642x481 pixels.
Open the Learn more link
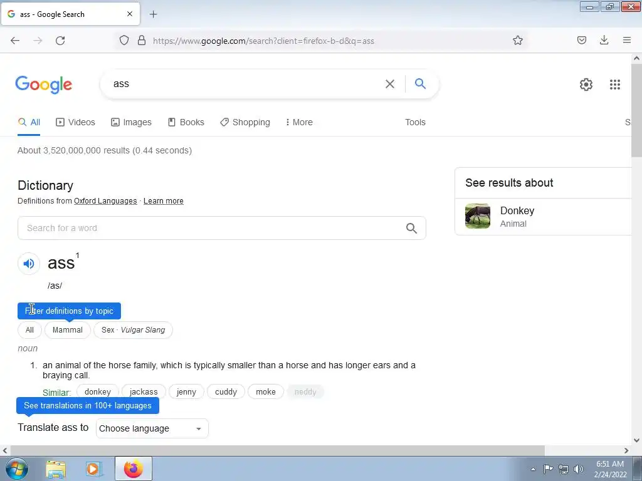(164, 201)
